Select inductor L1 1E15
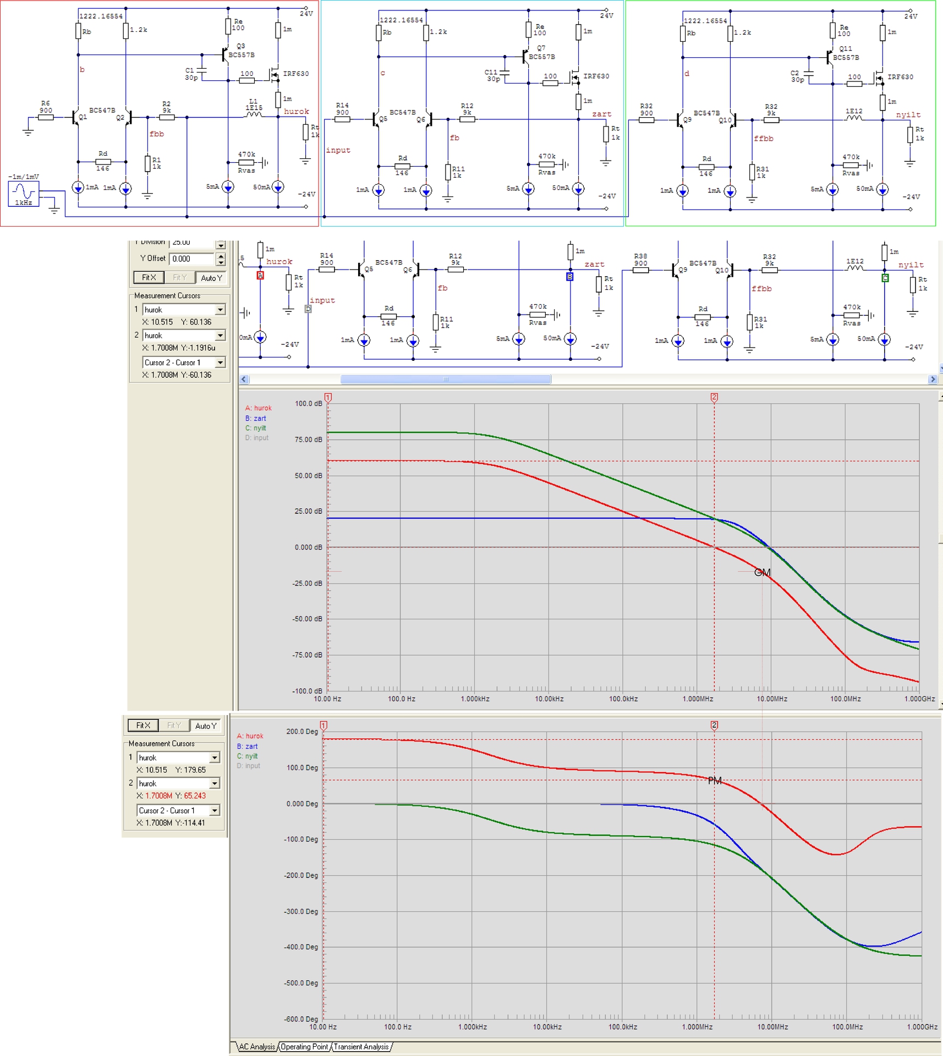 254,114
